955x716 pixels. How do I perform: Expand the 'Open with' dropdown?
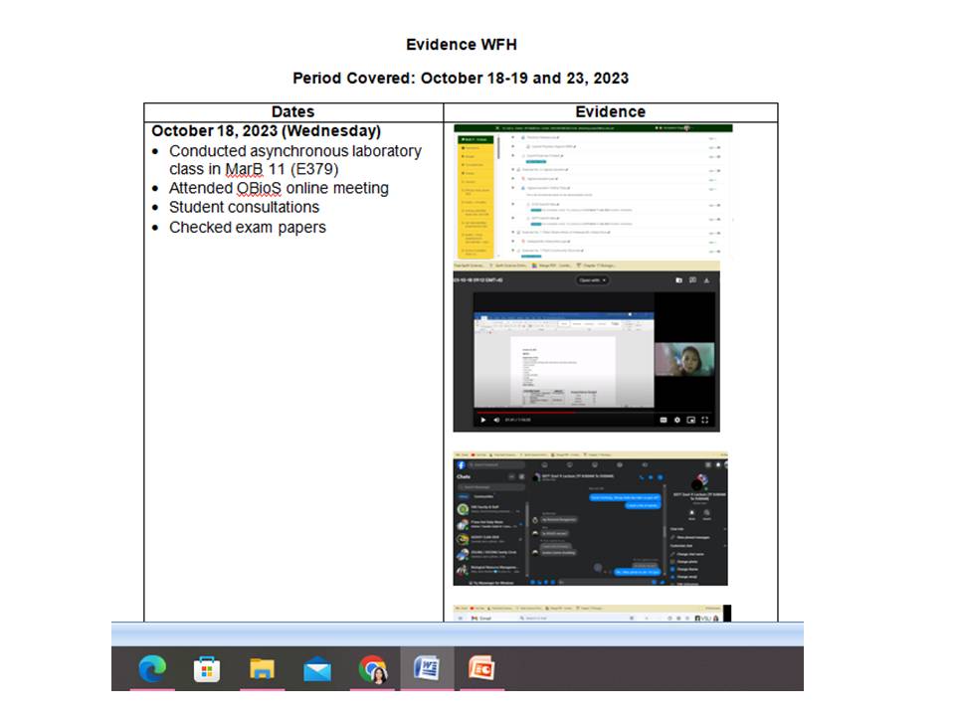(x=593, y=280)
